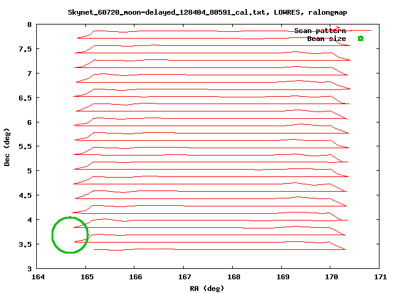The width and height of the screenshot is (393, 294).
Task: Click Dec tick label 6
Action: click(29, 123)
